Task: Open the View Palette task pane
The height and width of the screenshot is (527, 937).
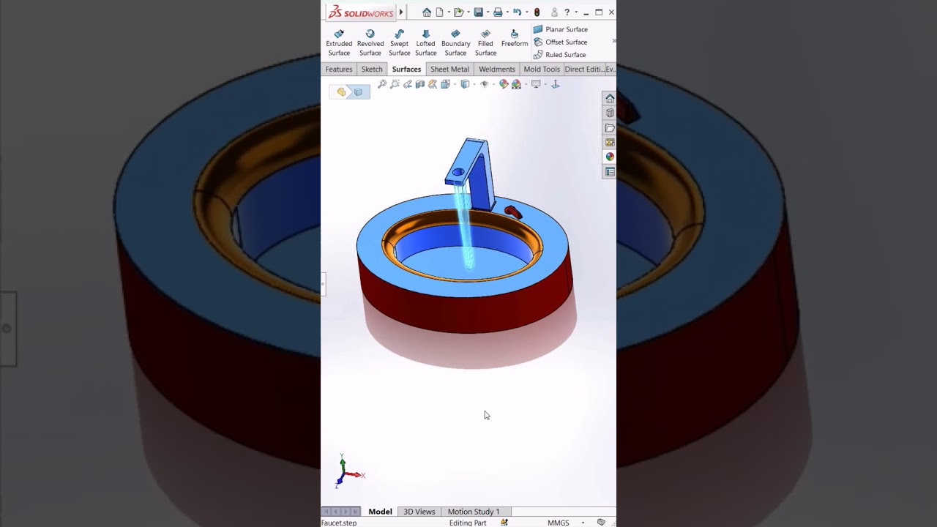Action: [x=610, y=143]
